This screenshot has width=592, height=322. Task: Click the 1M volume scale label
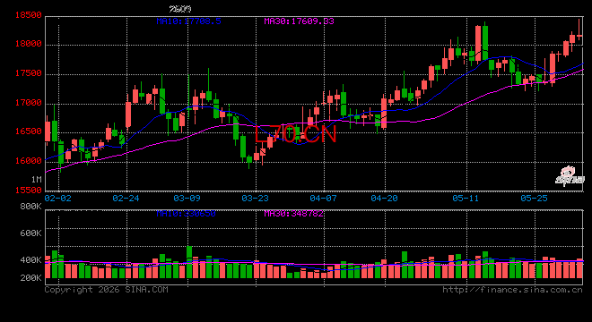click(x=36, y=179)
